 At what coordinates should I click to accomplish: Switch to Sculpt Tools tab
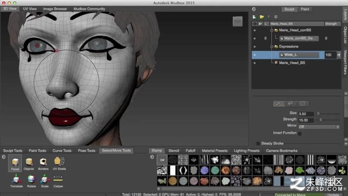13,151
